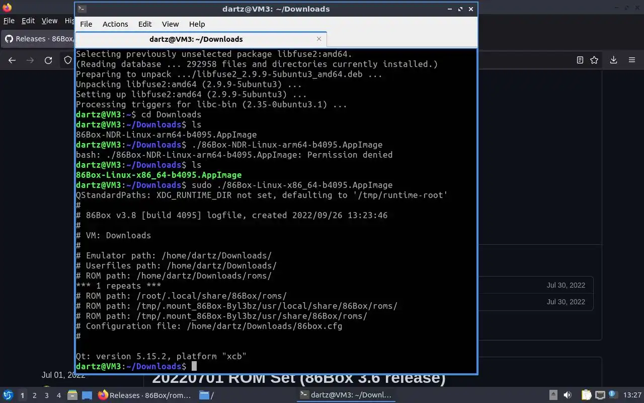Click the Jul 01, 2022 date in Firefox

63,375
